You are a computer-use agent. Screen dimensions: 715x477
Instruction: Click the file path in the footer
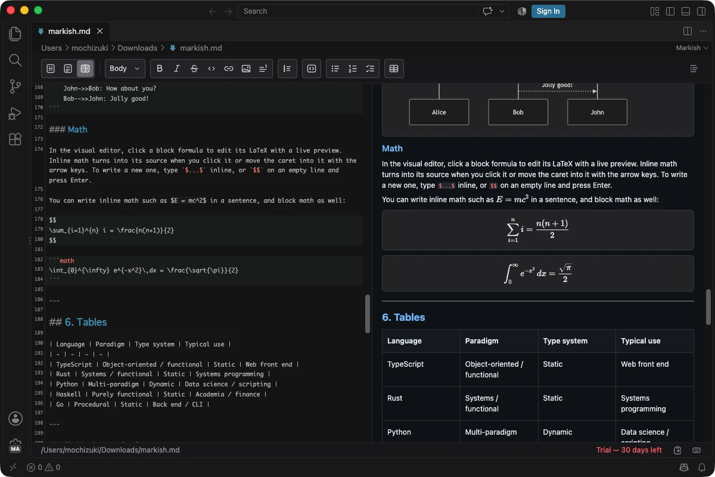[110, 450]
